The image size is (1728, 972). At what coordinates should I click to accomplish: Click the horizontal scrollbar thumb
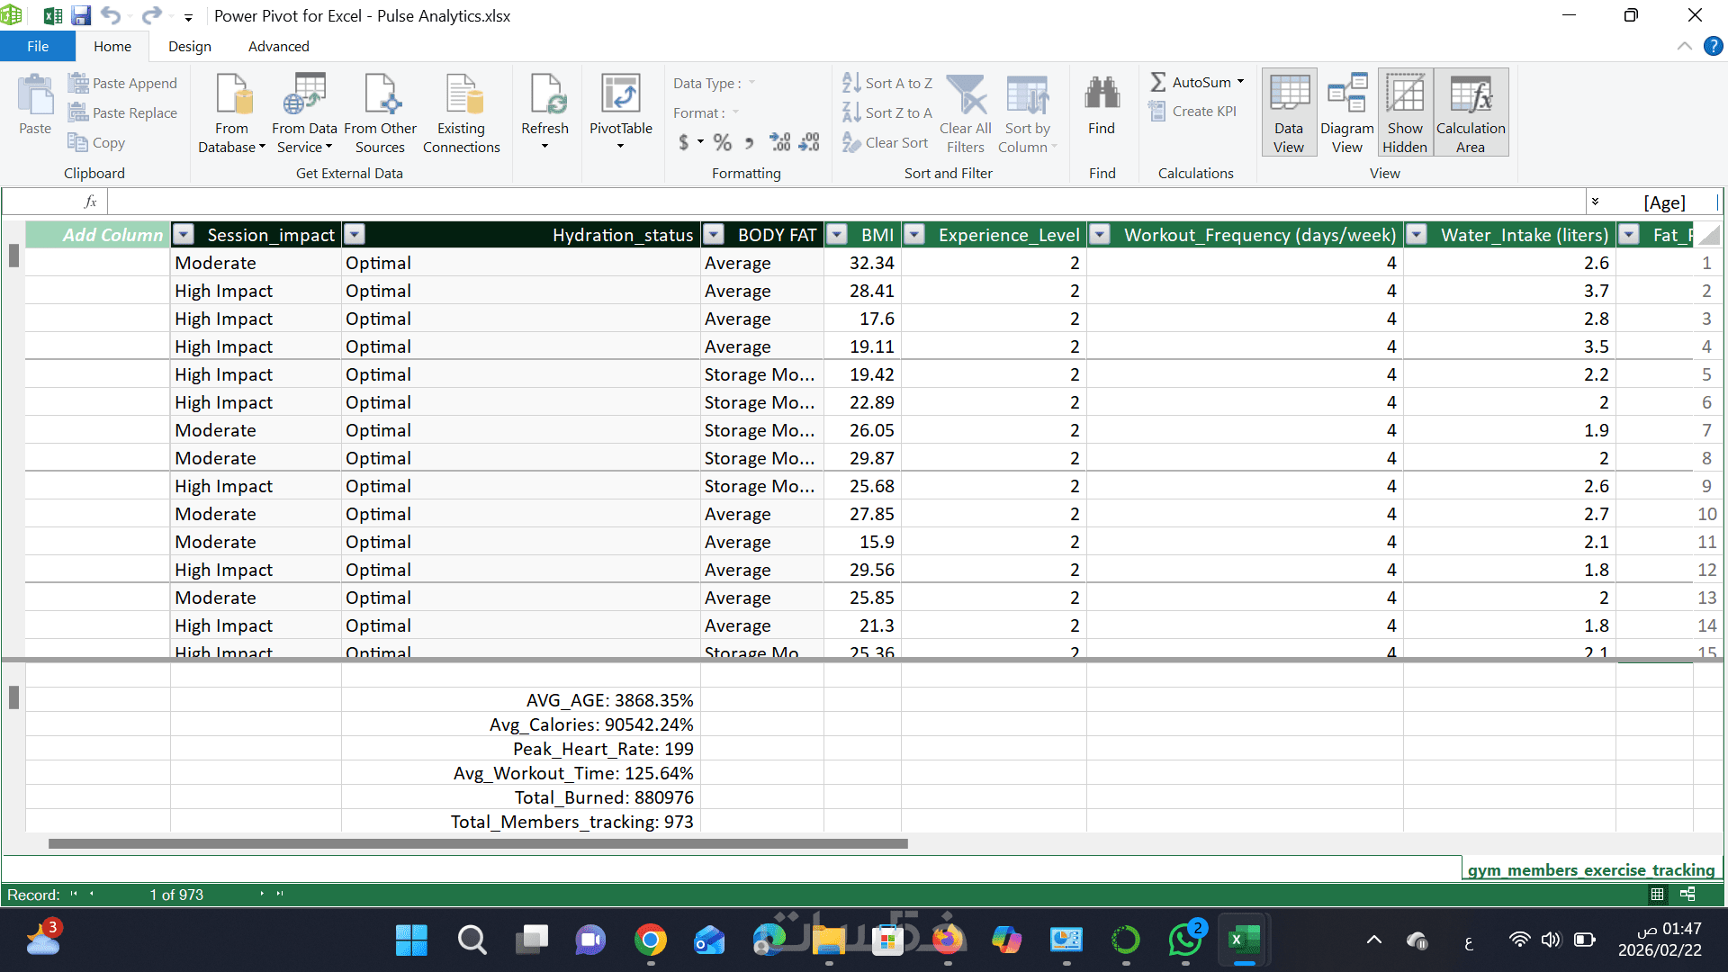(477, 844)
